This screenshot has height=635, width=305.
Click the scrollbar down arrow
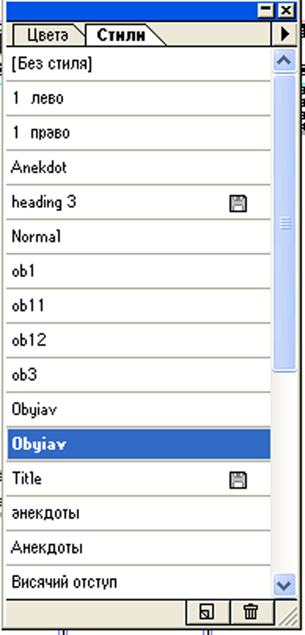284,585
